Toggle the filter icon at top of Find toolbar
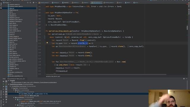 (x=6, y=81)
